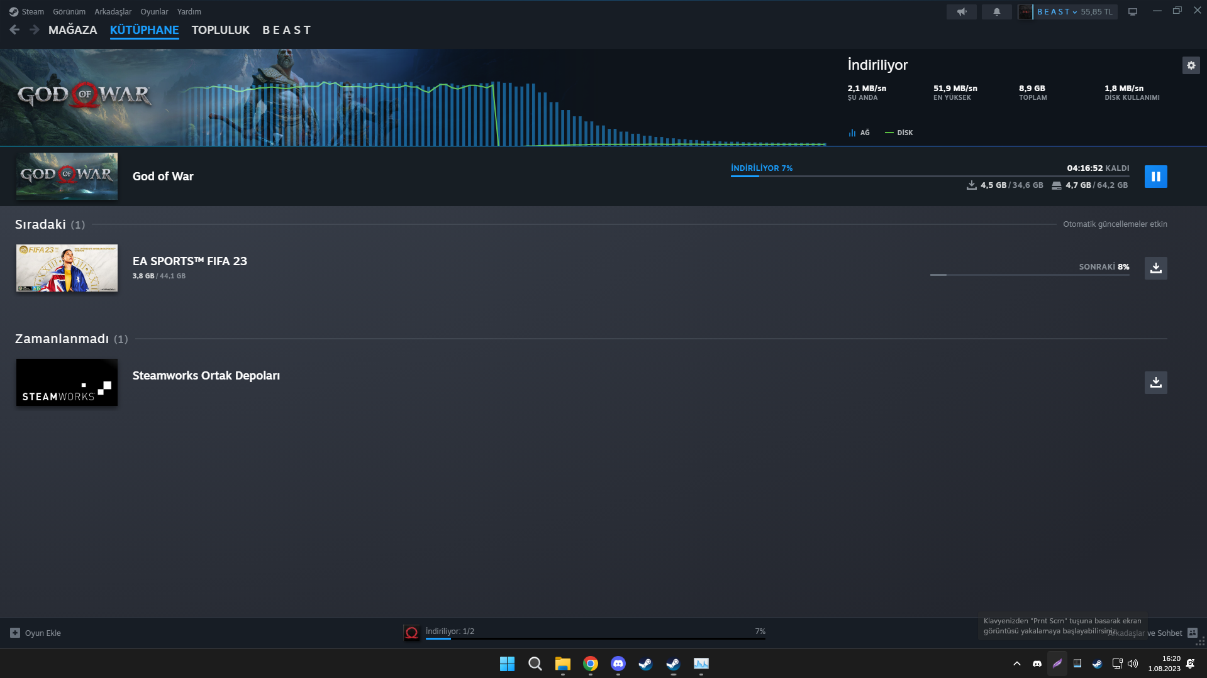Toggle the DİSK graph legend
The width and height of the screenshot is (1207, 678).
tap(899, 133)
